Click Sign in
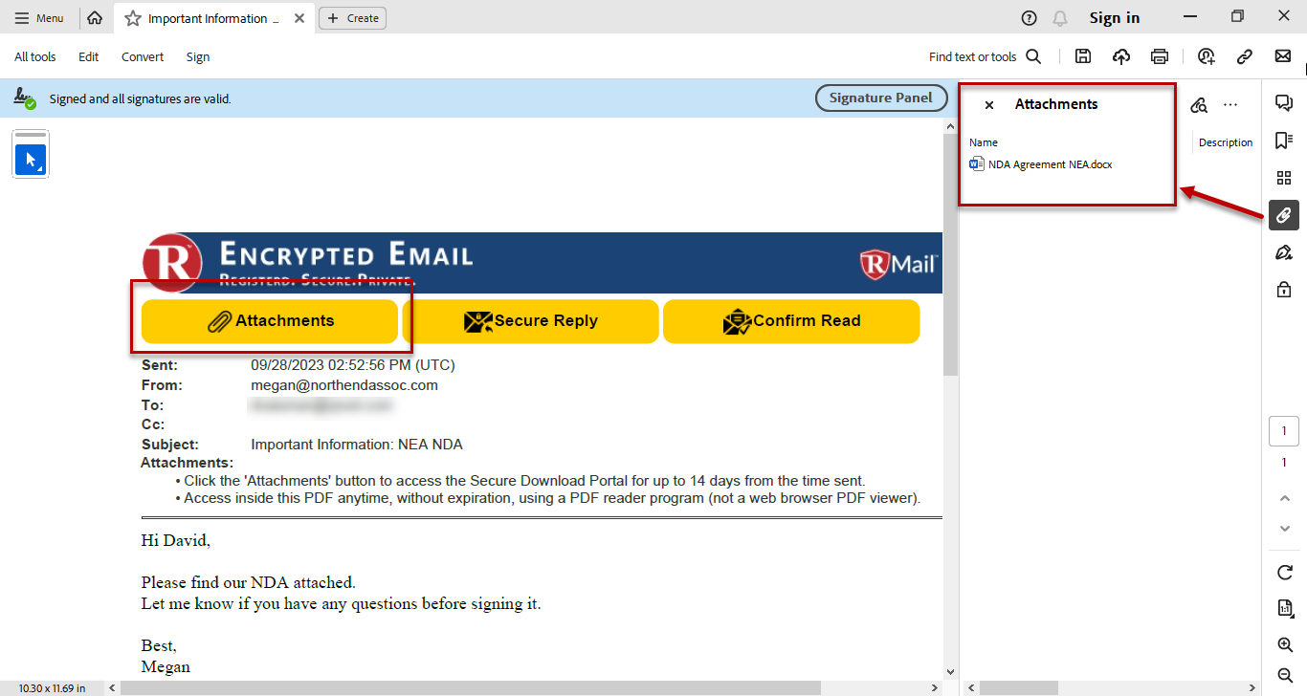Screen dimensions: 1307x696 1115,18
